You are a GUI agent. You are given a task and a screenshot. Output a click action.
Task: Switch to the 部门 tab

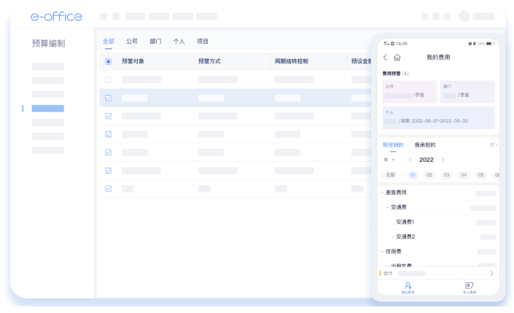coord(155,42)
